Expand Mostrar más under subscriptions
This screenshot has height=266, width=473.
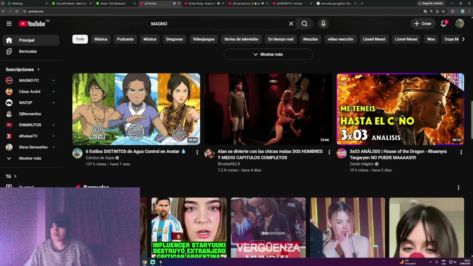(x=31, y=158)
